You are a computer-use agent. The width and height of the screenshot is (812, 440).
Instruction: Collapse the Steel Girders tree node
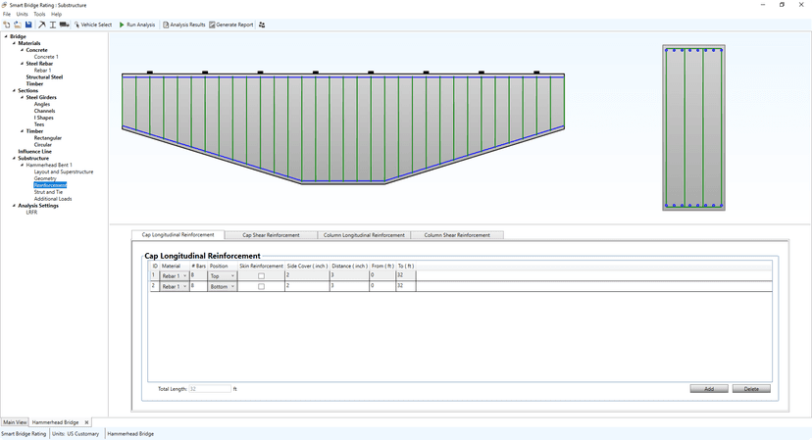pyautogui.click(x=22, y=97)
